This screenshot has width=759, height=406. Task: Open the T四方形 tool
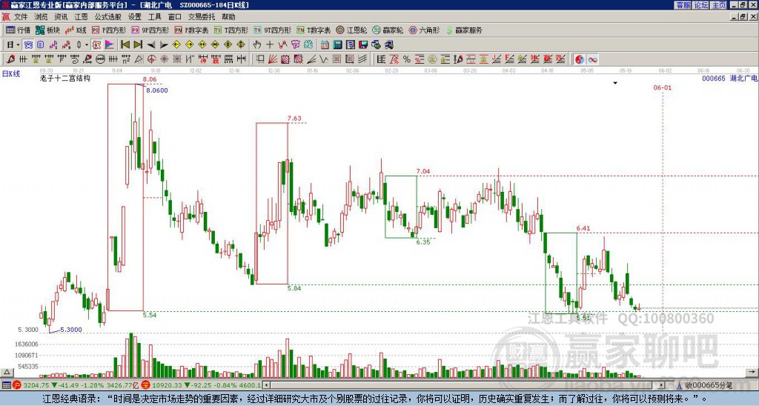(231, 30)
